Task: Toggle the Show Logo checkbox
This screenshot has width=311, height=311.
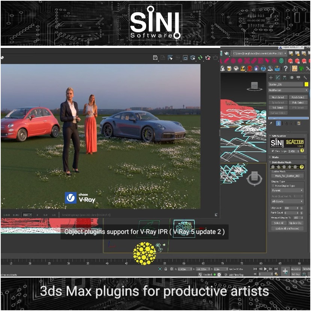Action: tap(273, 151)
